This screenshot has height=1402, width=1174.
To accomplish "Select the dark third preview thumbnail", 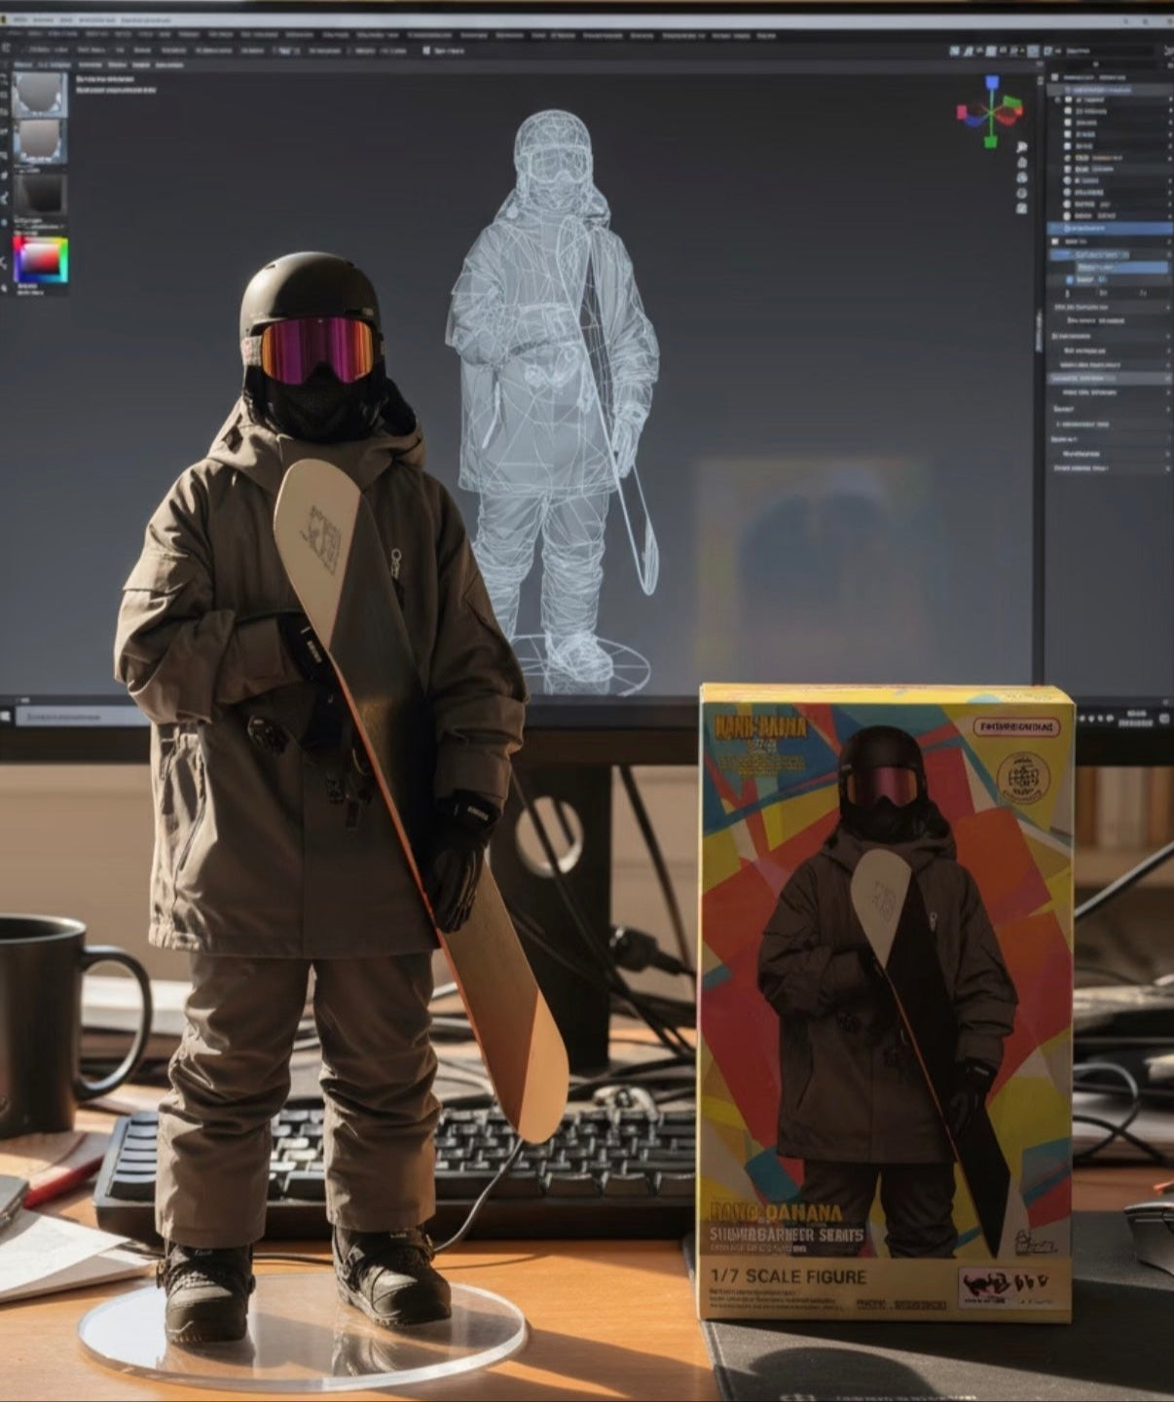I will 40,193.
